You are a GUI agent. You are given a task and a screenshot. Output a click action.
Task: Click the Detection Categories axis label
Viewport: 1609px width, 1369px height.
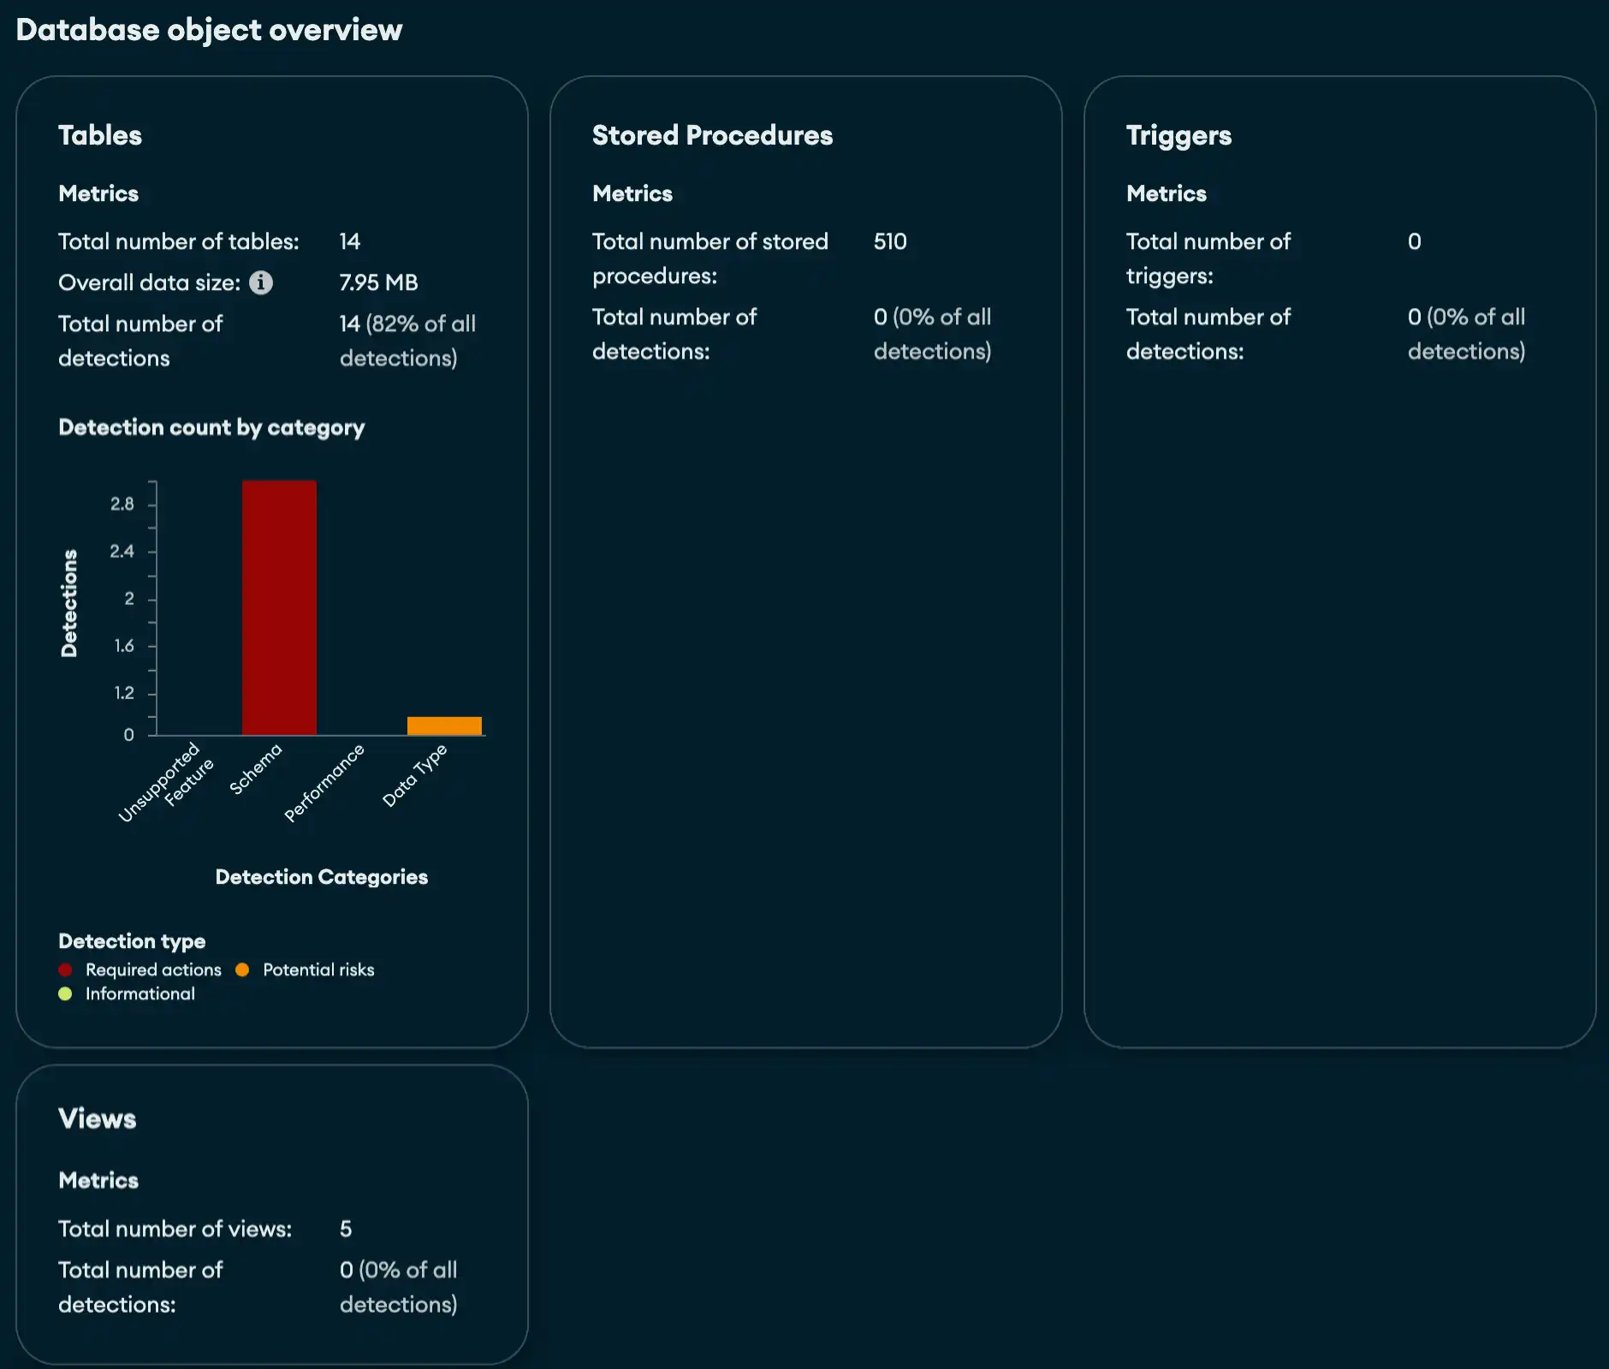click(x=321, y=876)
